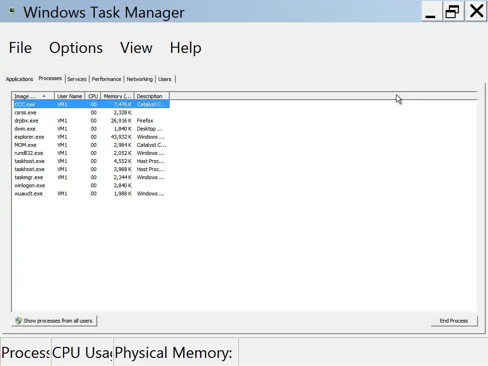Switch to the Applications tab
Viewport: 488px width, 366px height.
click(x=19, y=79)
